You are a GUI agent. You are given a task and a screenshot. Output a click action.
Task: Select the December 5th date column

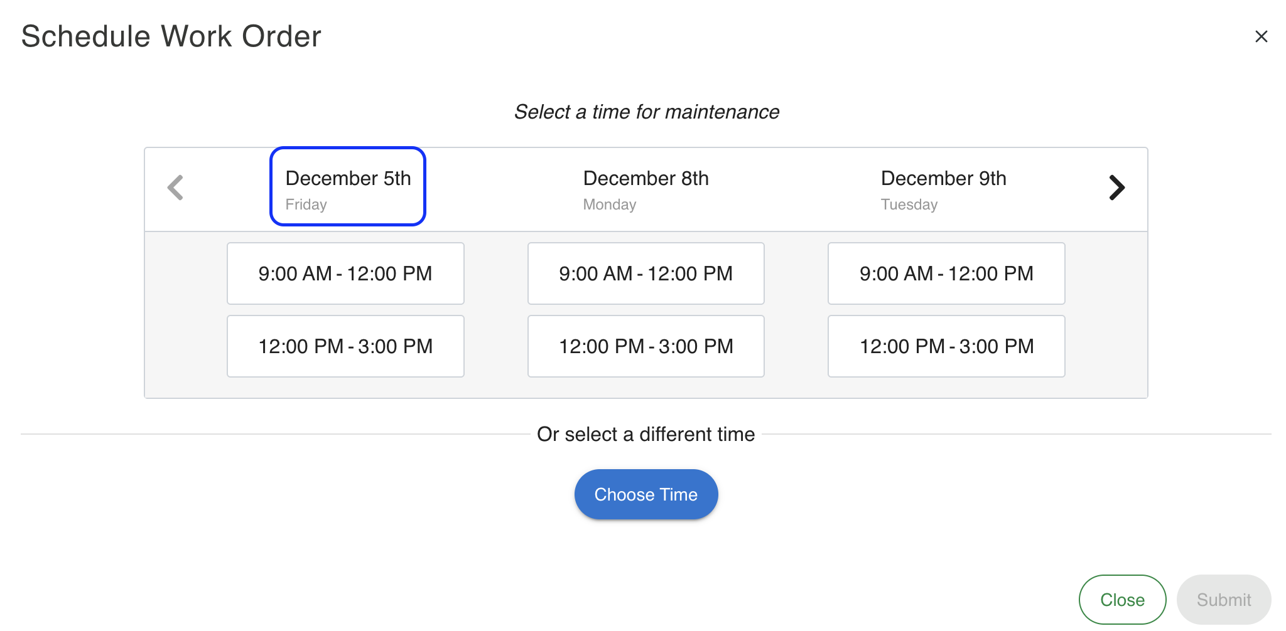tap(348, 187)
